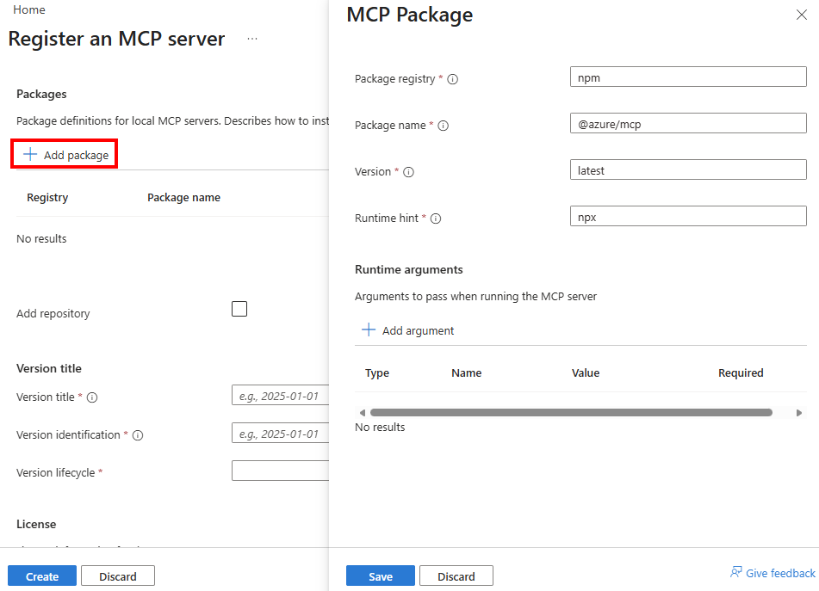Enable the Add repository checkbox
Image resolution: width=819 pixels, height=591 pixels.
click(x=239, y=309)
